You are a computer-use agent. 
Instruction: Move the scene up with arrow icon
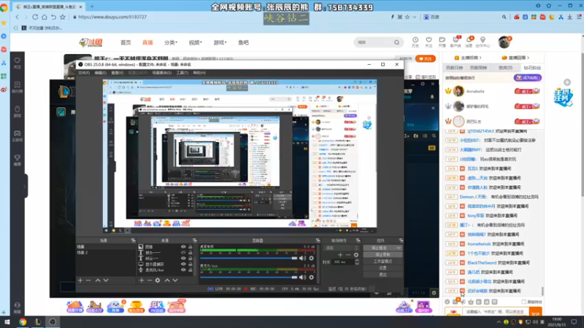click(98, 281)
